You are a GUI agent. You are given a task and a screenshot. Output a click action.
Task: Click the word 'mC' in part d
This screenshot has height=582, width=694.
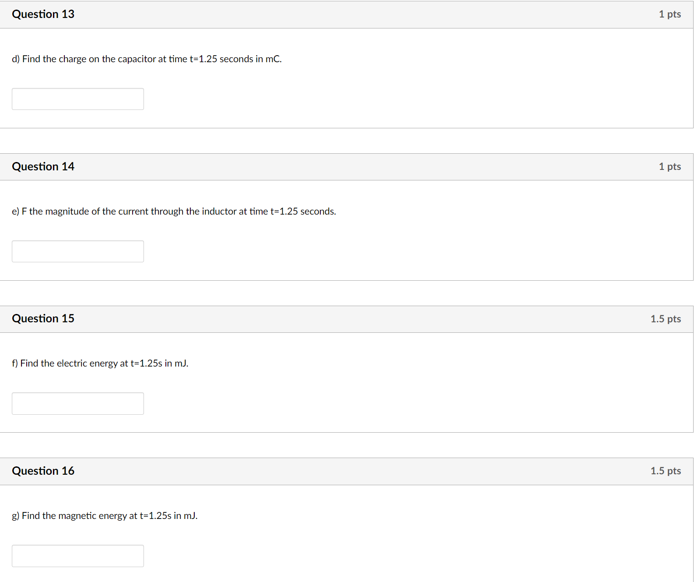[x=273, y=59]
